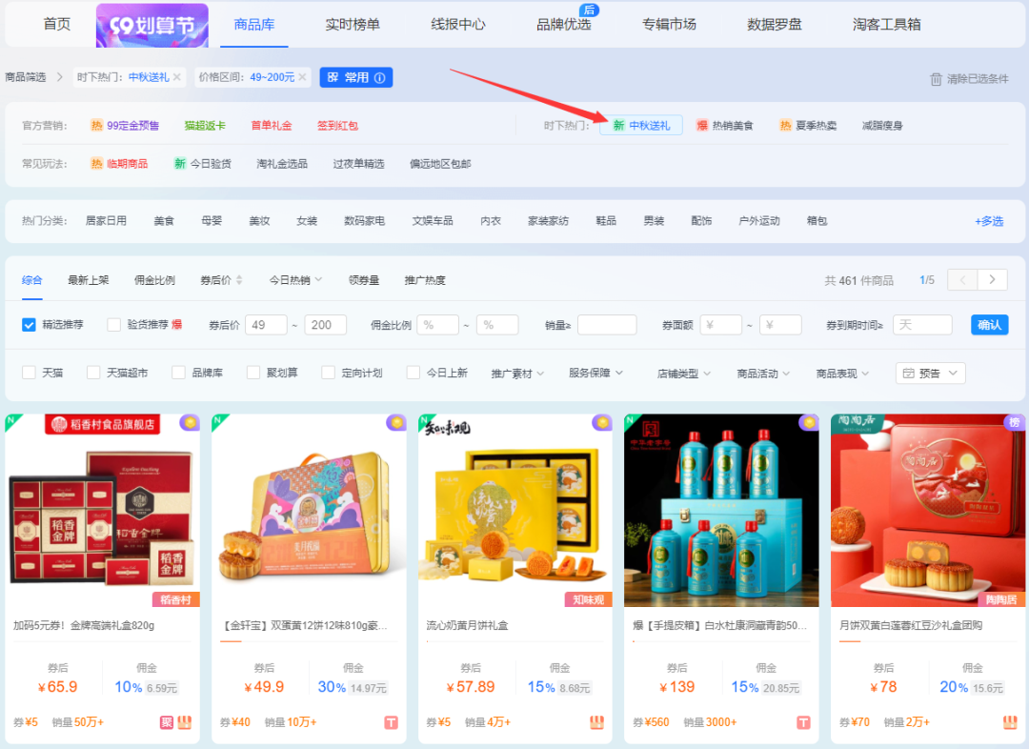
Task: Click gold coin badge on 白水杜康 product
Action: [x=809, y=422]
